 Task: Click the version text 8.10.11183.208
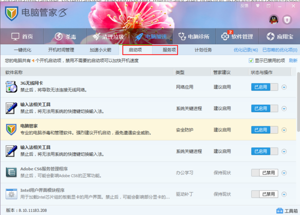point(32,211)
